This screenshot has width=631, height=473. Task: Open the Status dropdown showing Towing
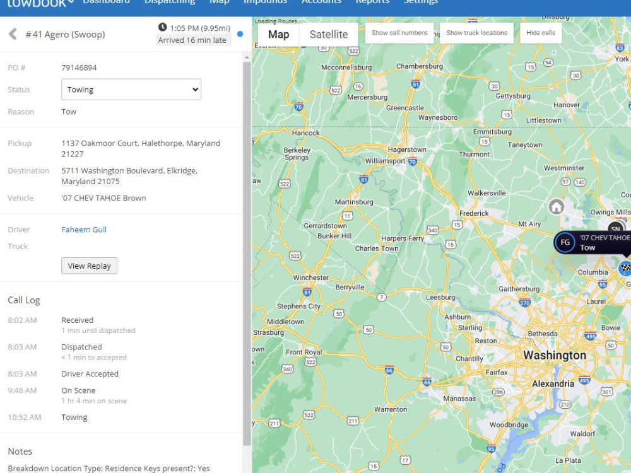131,90
